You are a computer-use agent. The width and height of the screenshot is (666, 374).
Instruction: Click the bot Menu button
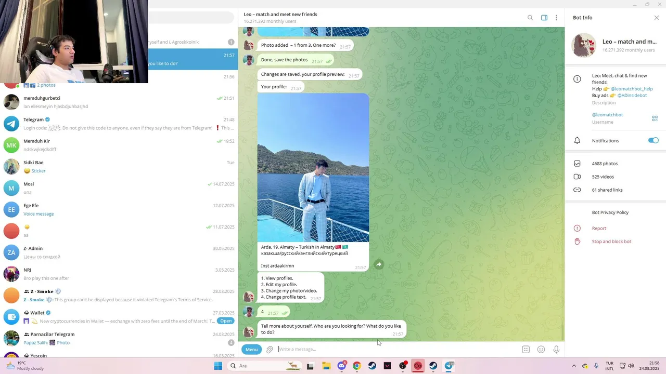(x=251, y=350)
